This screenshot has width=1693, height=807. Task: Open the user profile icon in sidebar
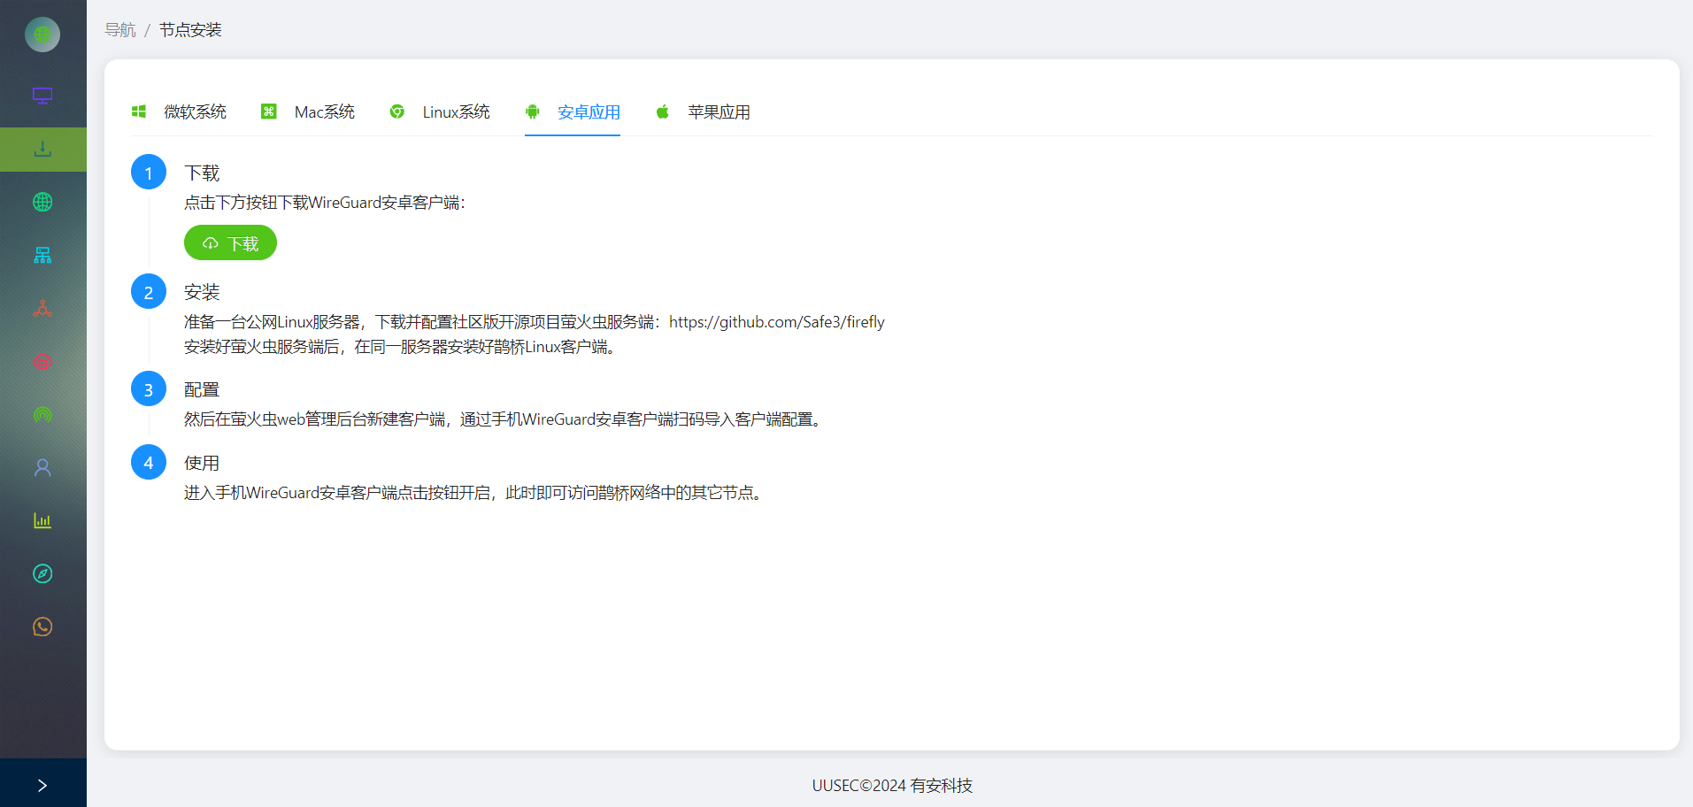(x=42, y=467)
